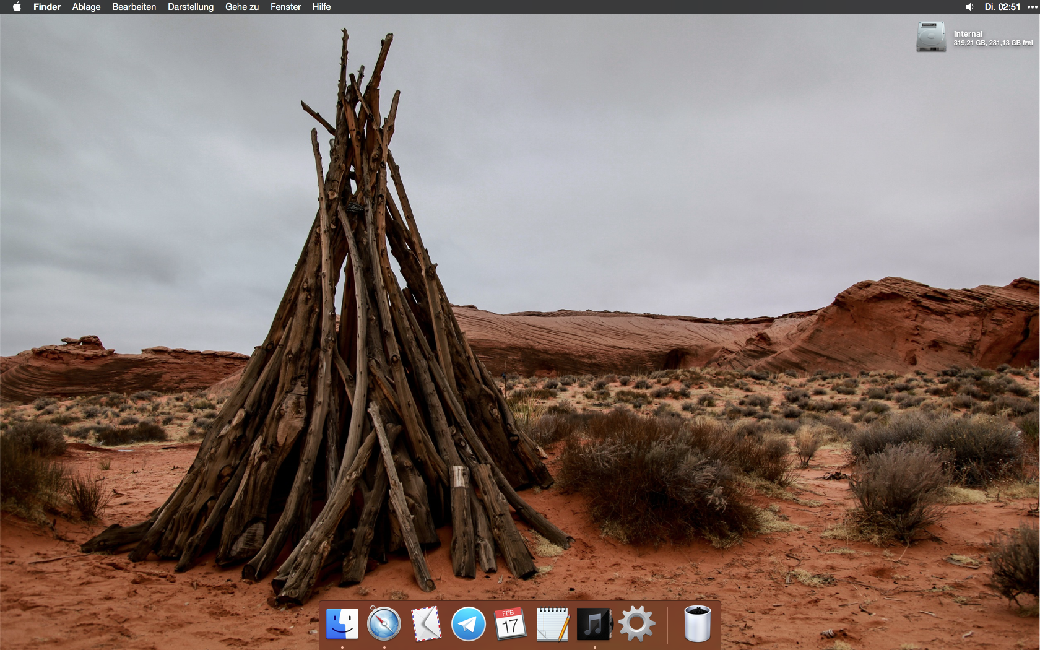Select the Internal hard drive icon
Image resolution: width=1040 pixels, height=650 pixels.
(x=931, y=37)
